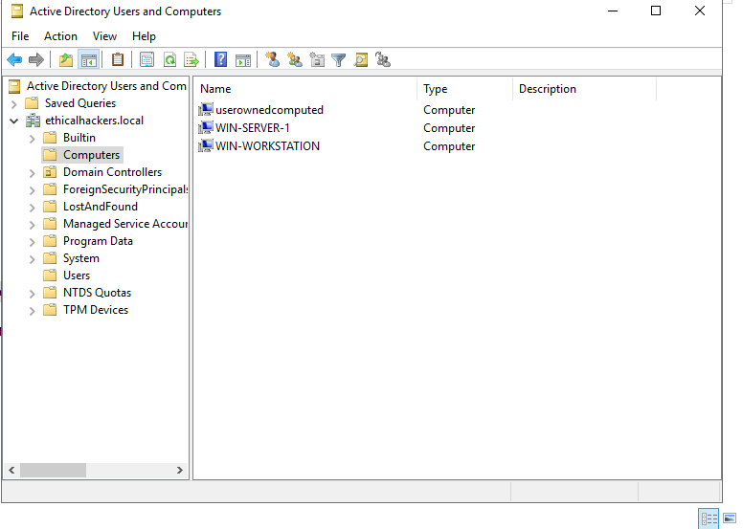Open the Action menu
The height and width of the screenshot is (529, 743).
pos(60,36)
